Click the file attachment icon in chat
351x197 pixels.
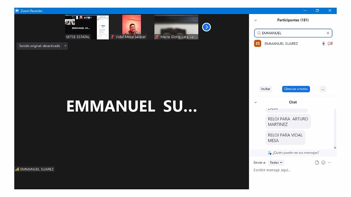(317, 163)
